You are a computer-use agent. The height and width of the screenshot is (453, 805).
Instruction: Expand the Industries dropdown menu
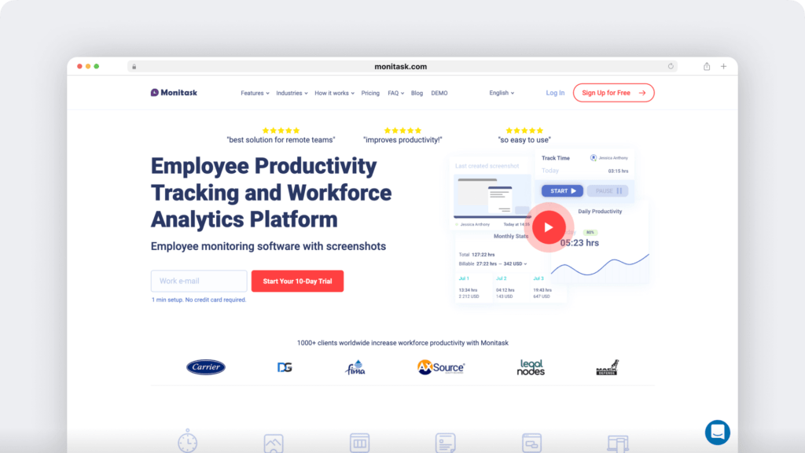pos(292,93)
